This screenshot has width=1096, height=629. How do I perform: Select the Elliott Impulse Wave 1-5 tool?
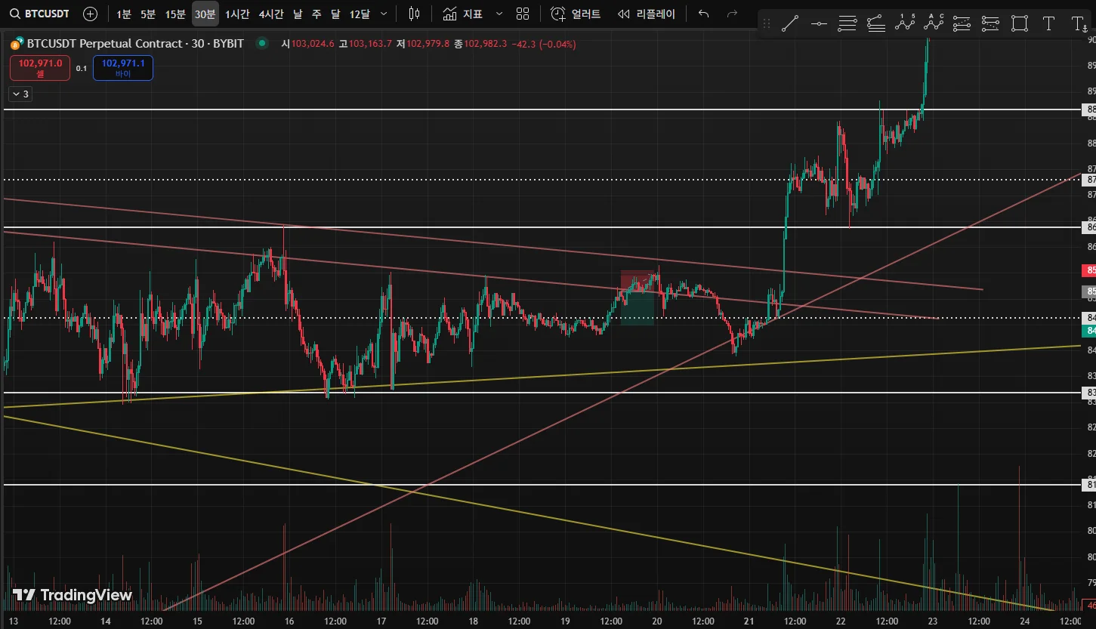point(905,23)
